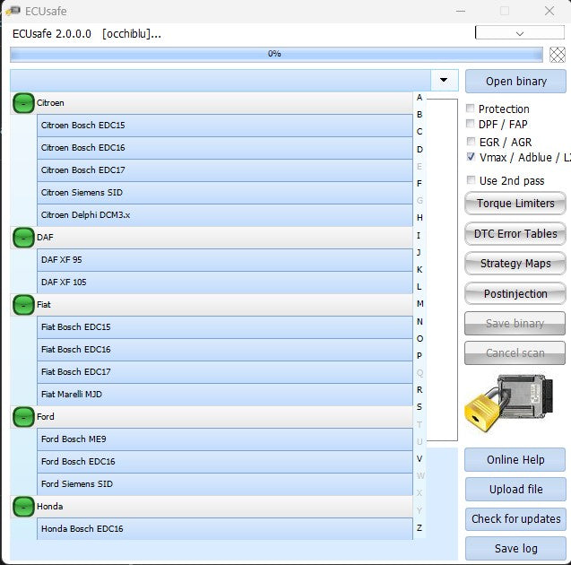Click the padlock ECU image

509,402
